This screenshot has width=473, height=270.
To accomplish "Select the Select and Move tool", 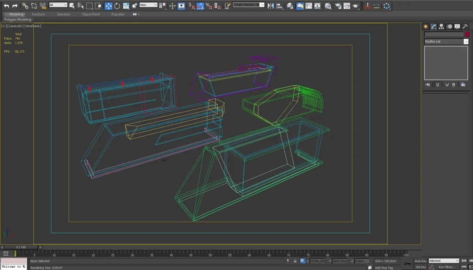I will click(108, 6).
